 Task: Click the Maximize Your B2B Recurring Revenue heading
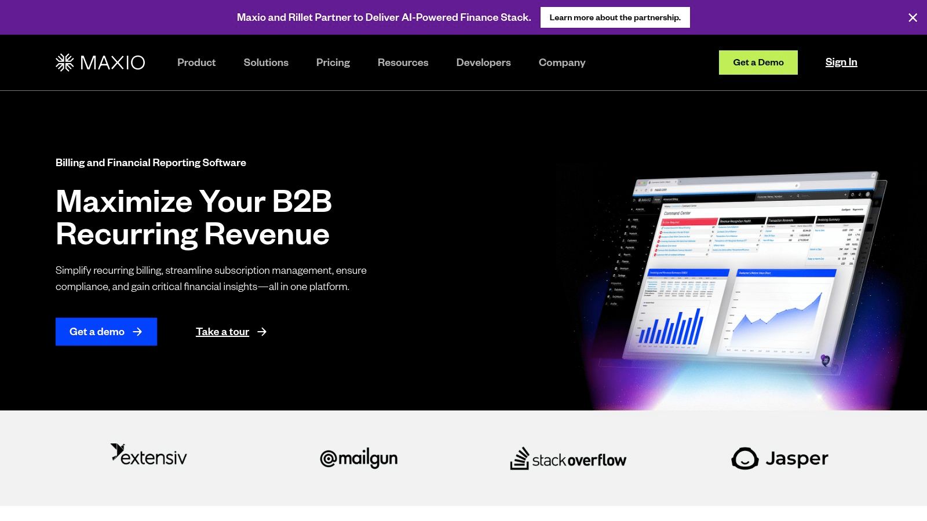[194, 218]
